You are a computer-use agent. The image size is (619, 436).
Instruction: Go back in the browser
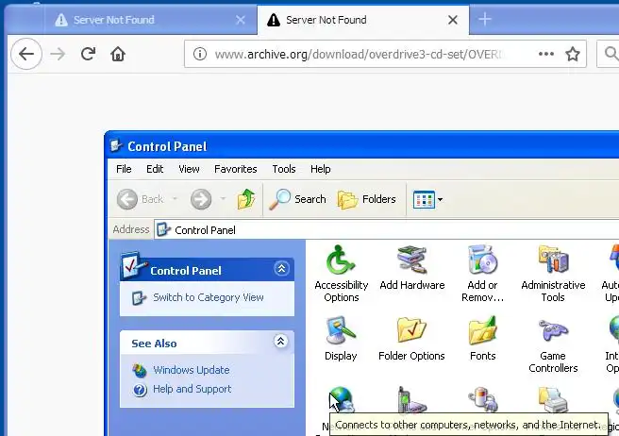(26, 54)
